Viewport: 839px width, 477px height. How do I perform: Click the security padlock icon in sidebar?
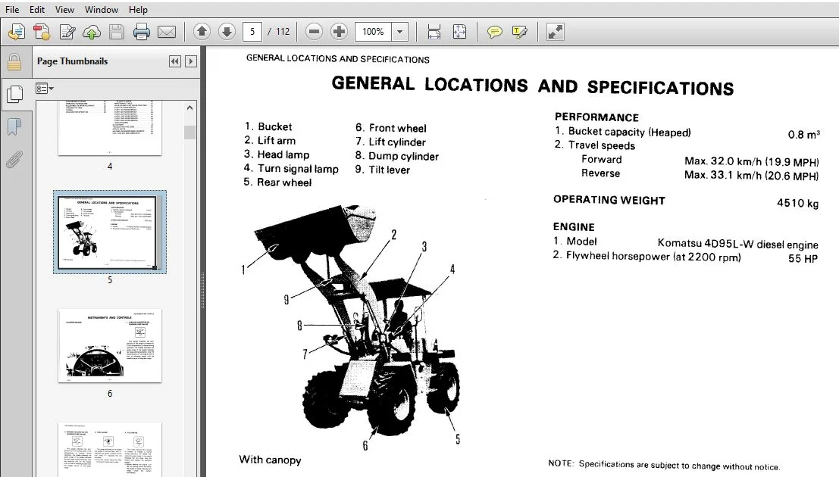pos(14,63)
